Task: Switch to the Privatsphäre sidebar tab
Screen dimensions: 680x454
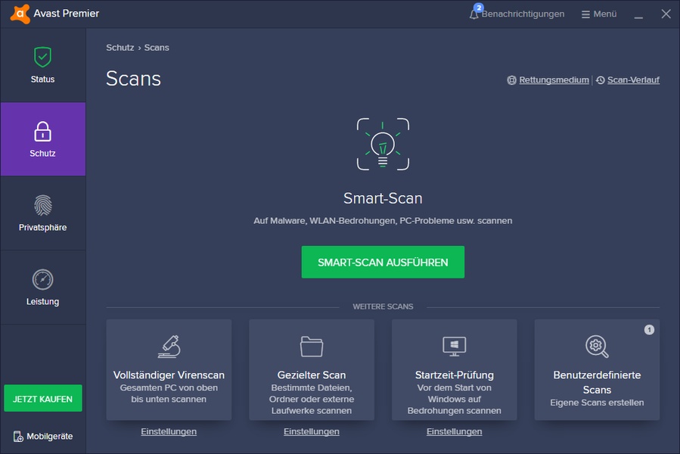Action: pyautogui.click(x=43, y=213)
